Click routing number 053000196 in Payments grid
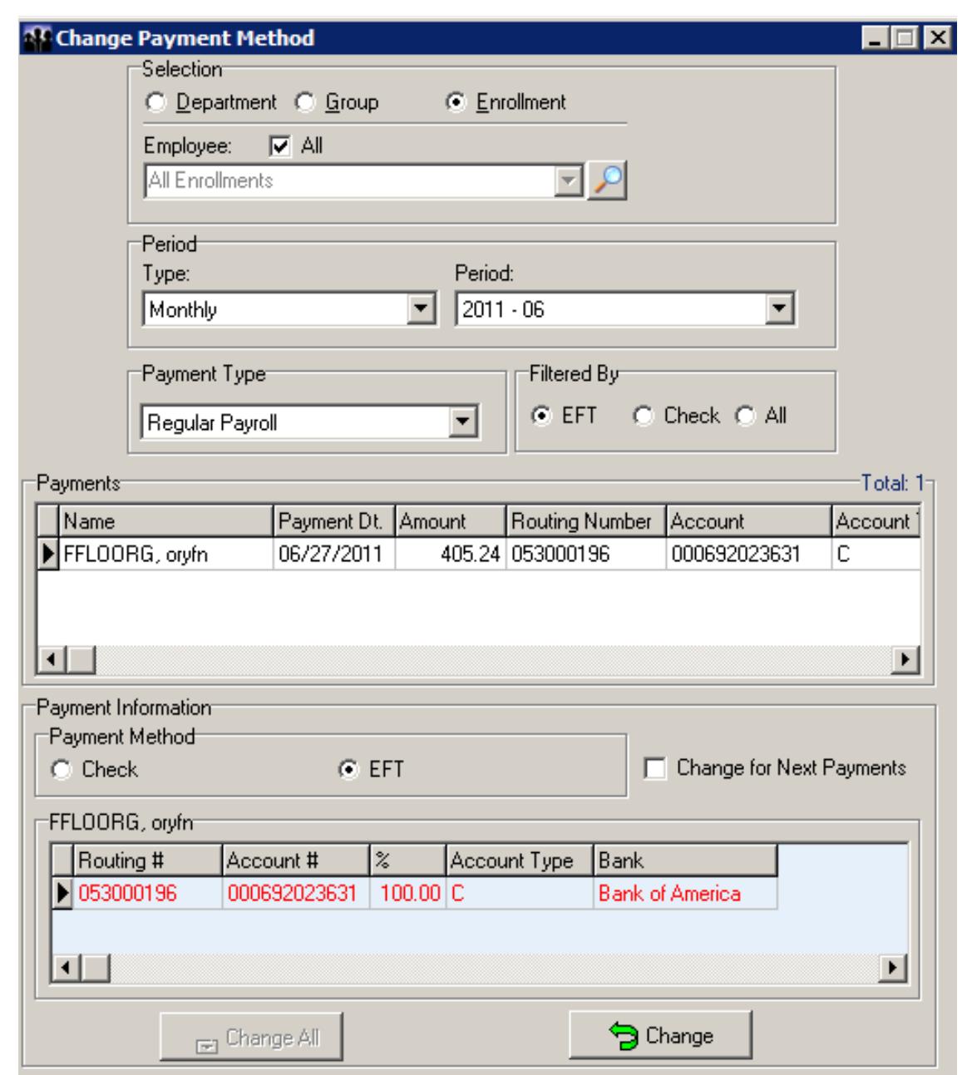967x1075 pixels. pos(586,555)
